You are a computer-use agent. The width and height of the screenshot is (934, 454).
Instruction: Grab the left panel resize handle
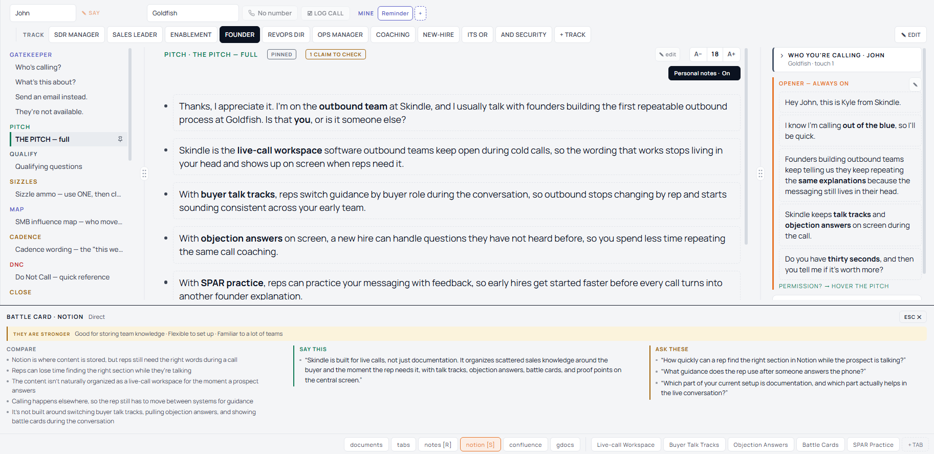pos(144,174)
